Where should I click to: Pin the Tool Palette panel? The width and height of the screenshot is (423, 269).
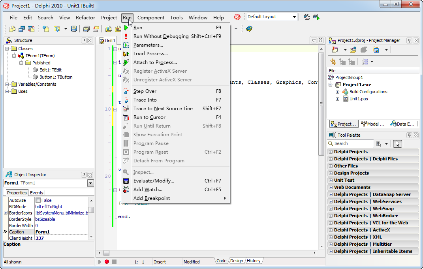click(409, 135)
